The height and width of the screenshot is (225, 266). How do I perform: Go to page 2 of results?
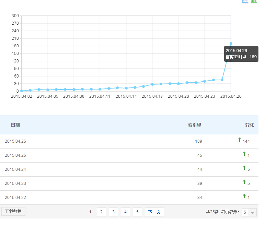(101, 212)
